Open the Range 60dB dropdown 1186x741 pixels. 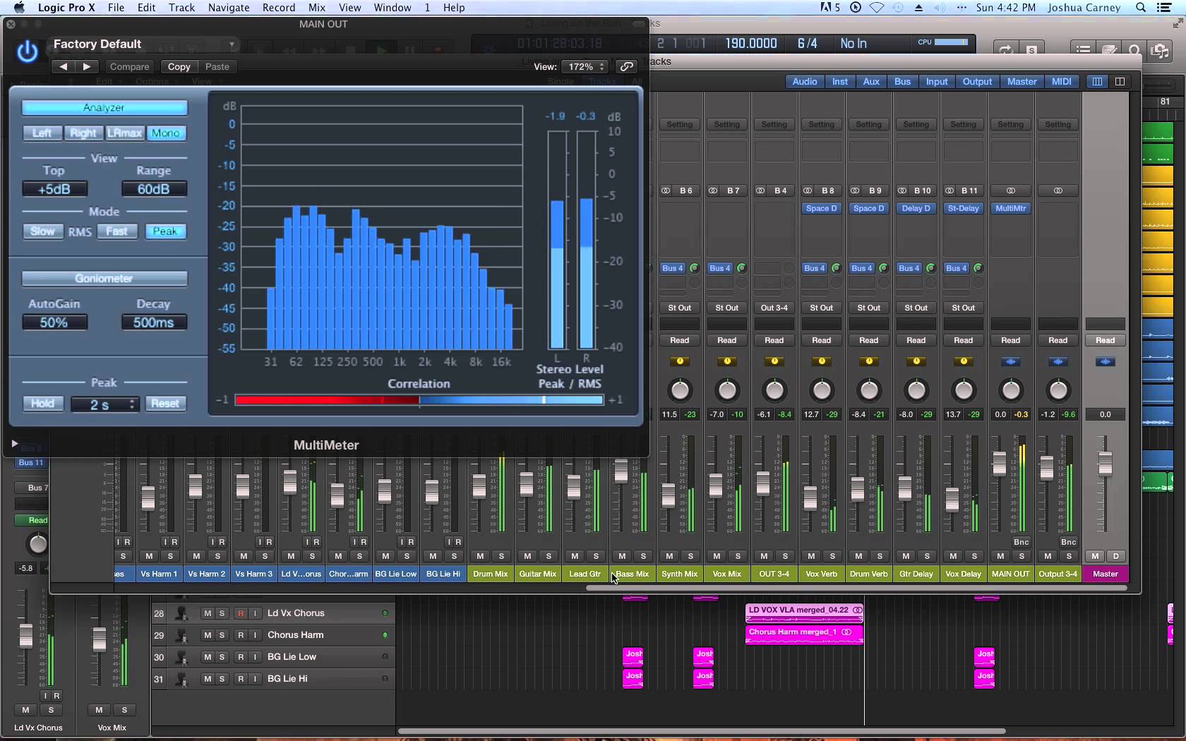(x=153, y=188)
